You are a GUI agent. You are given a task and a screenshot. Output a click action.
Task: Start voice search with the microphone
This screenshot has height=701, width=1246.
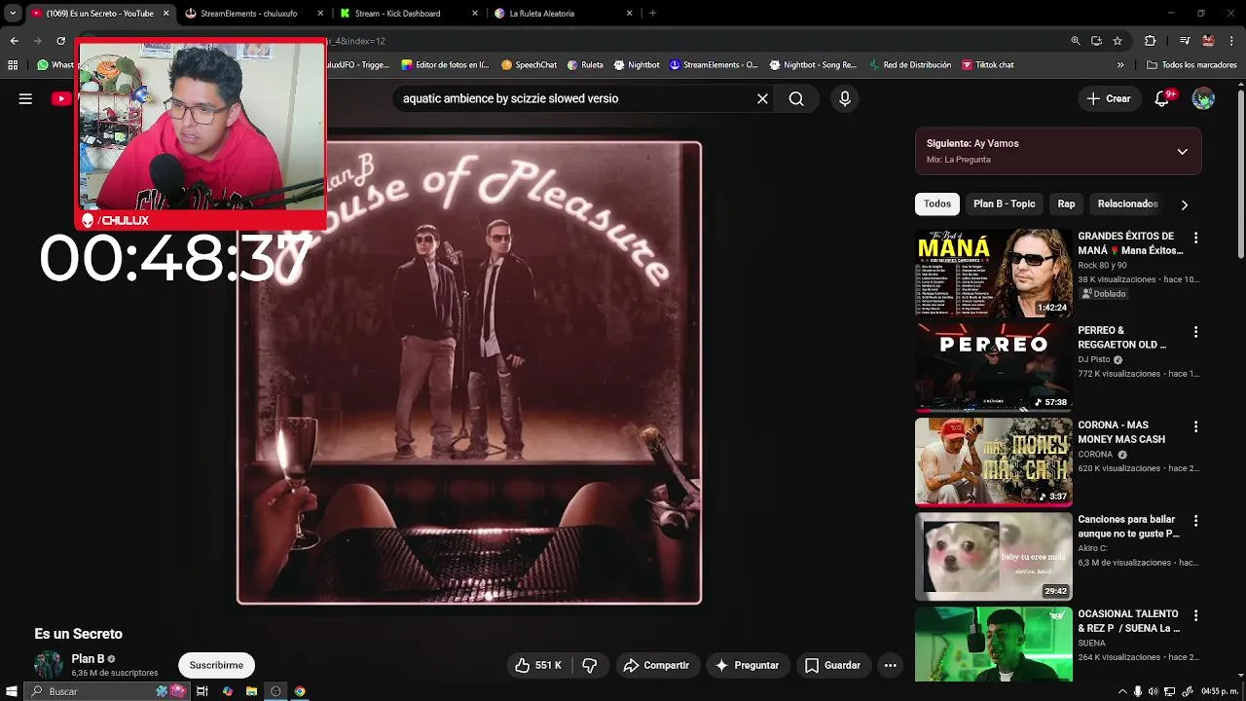[x=844, y=98]
